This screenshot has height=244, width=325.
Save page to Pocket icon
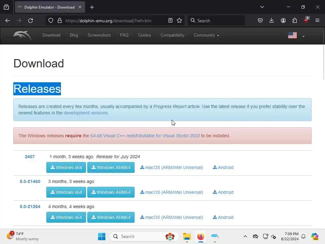click(260, 21)
